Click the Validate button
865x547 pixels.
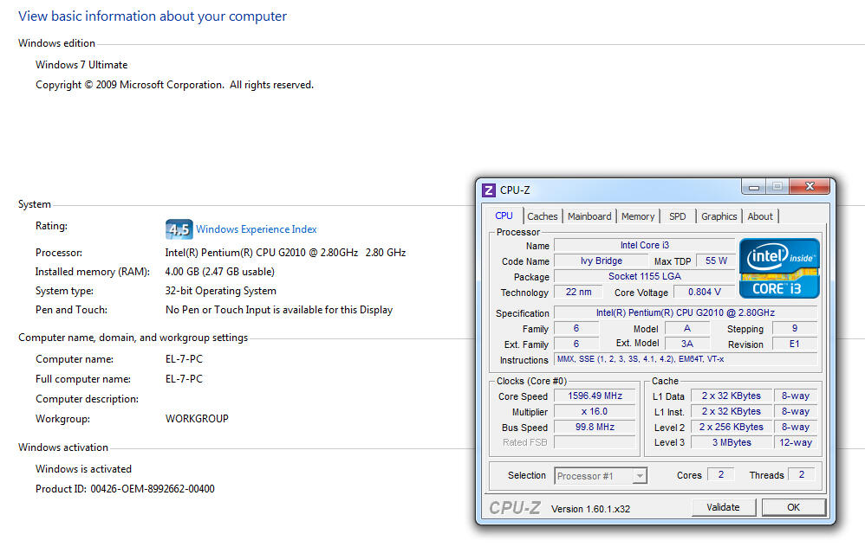click(723, 507)
